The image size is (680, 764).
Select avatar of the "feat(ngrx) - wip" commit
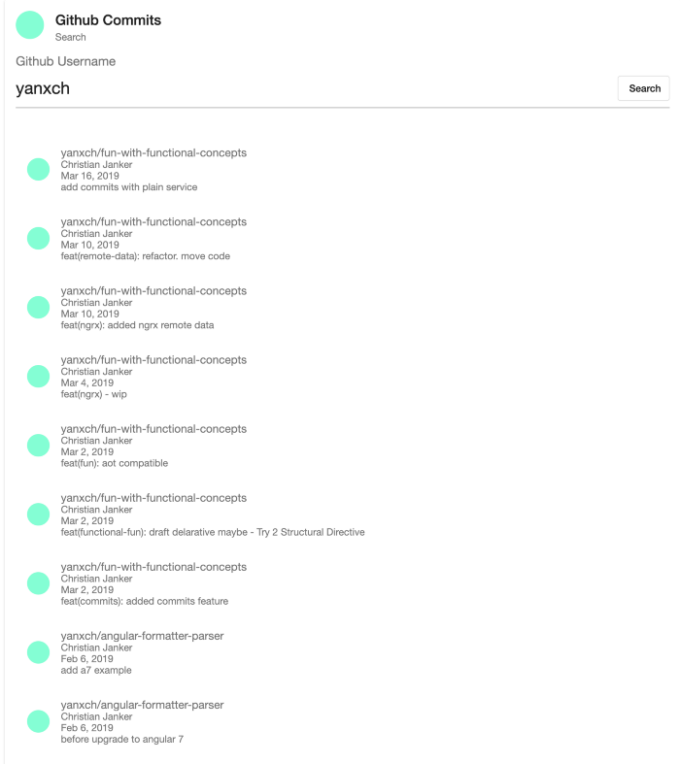(39, 377)
